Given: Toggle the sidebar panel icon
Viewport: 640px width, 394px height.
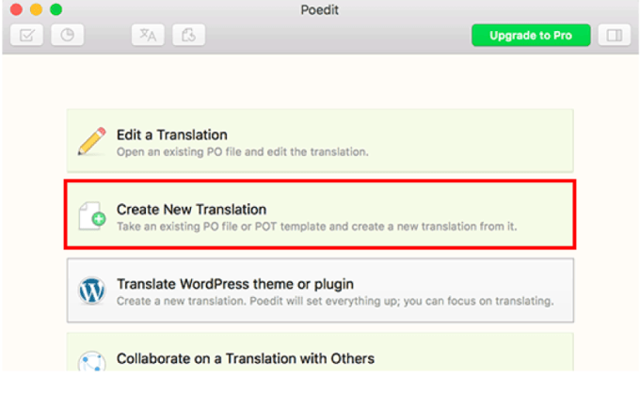Looking at the screenshot, I should (615, 36).
